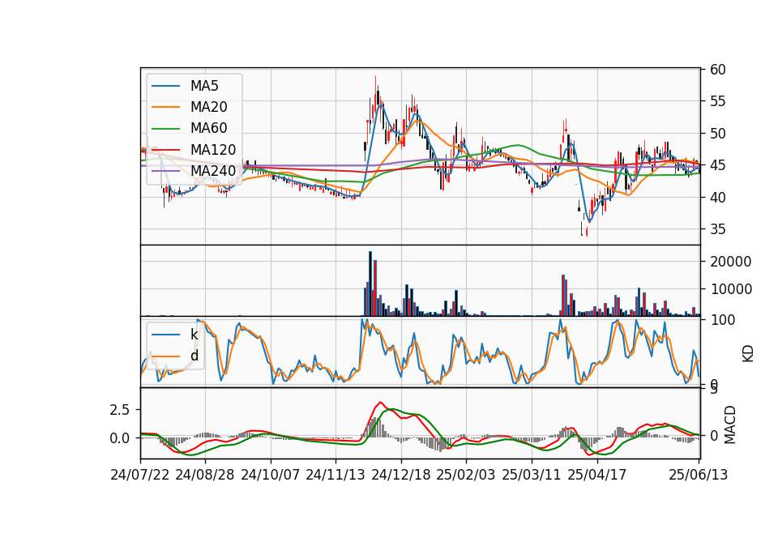
Task: Click the price axis value 35
Action: (718, 229)
